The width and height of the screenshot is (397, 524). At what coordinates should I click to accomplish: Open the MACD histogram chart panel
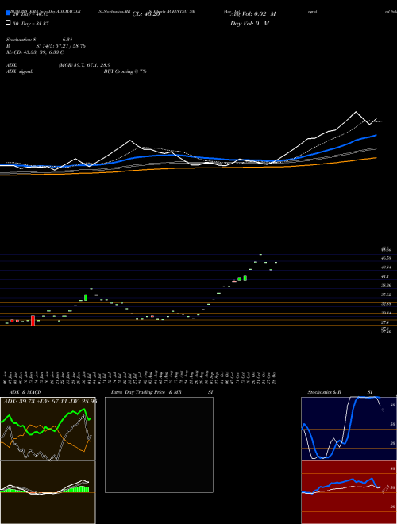point(48,492)
